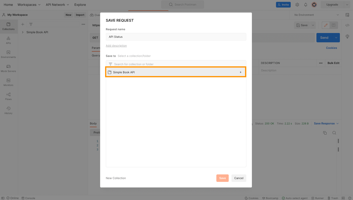Click the New Collection link
Image resolution: width=353 pixels, height=200 pixels.
[116, 178]
